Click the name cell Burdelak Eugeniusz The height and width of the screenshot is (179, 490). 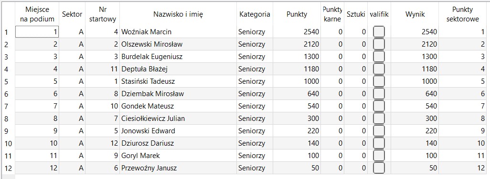(178, 57)
